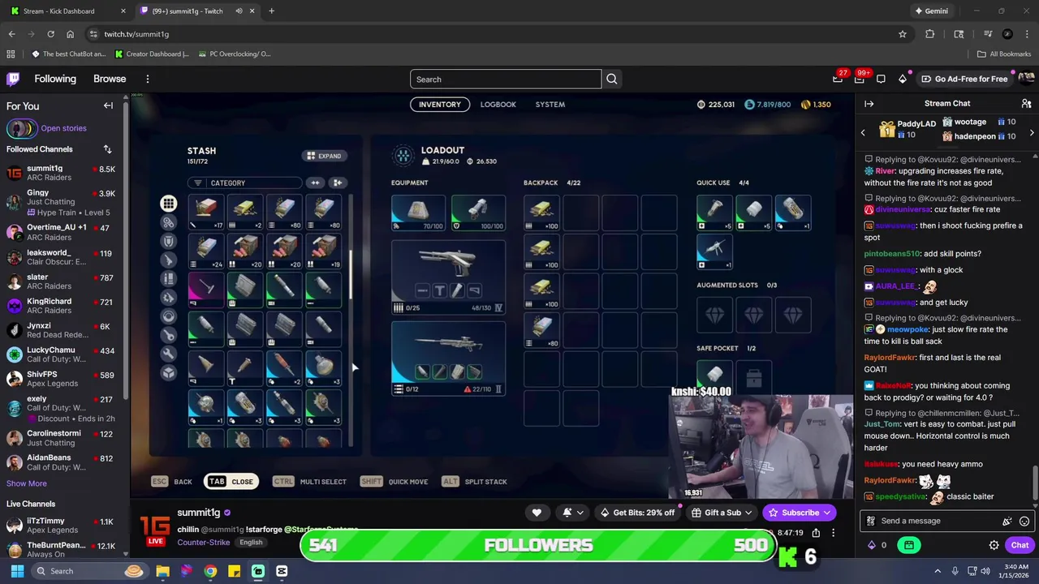This screenshot has width=1039, height=584.
Task: Switch to the LOGBOOK tab
Action: pos(498,104)
